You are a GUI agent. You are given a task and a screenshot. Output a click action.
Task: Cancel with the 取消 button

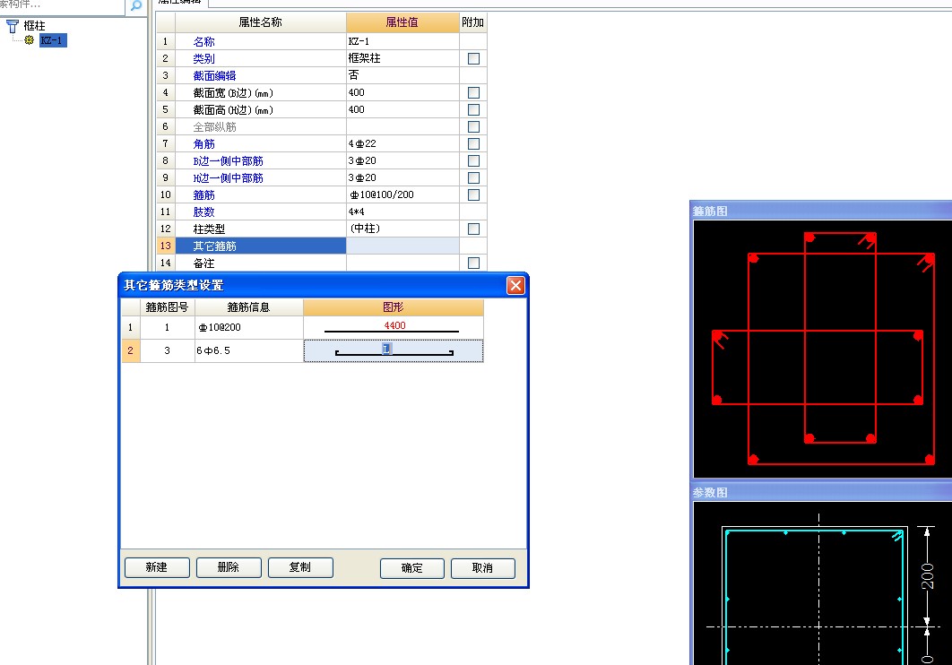(482, 568)
